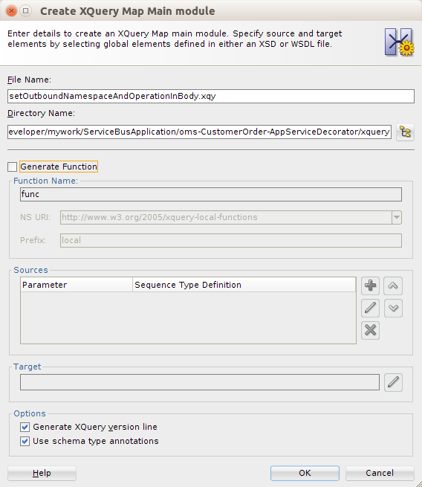422x487 pixels.
Task: Select the Parameter column header
Action: 77,285
